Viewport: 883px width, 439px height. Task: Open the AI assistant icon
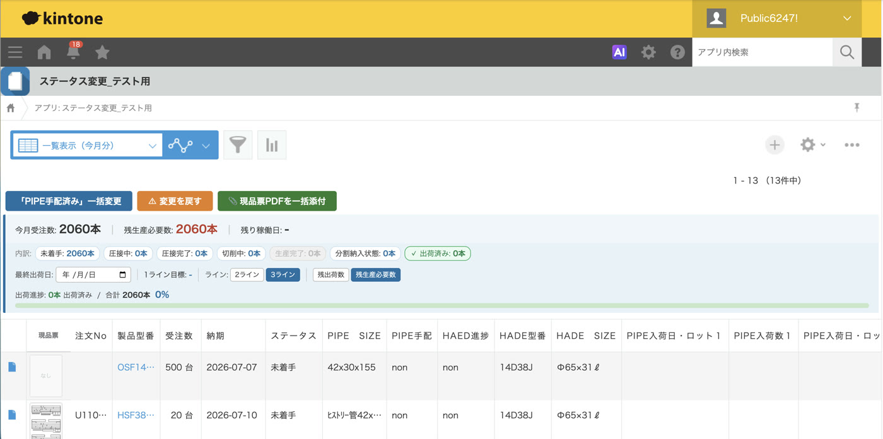pos(619,52)
